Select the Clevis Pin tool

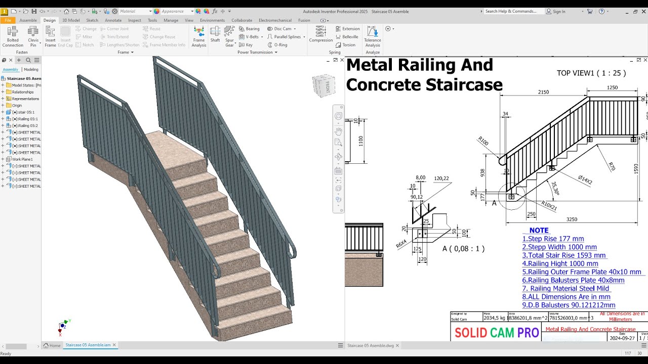point(33,36)
